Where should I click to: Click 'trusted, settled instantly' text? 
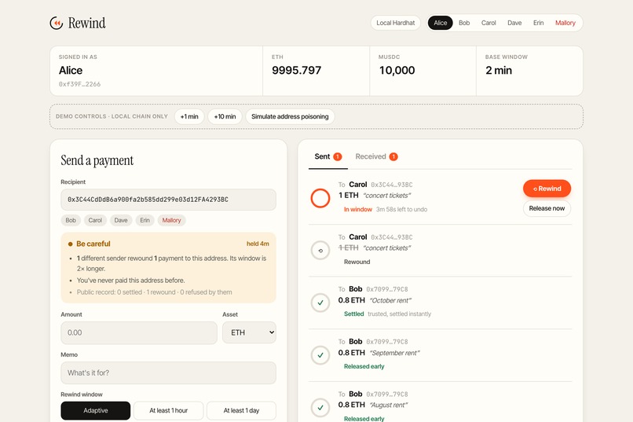click(x=399, y=314)
